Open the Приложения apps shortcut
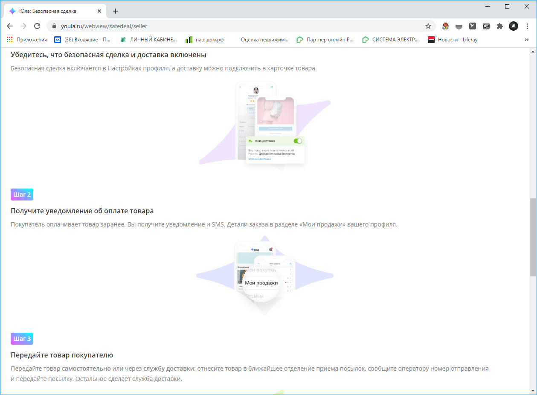 click(x=27, y=40)
